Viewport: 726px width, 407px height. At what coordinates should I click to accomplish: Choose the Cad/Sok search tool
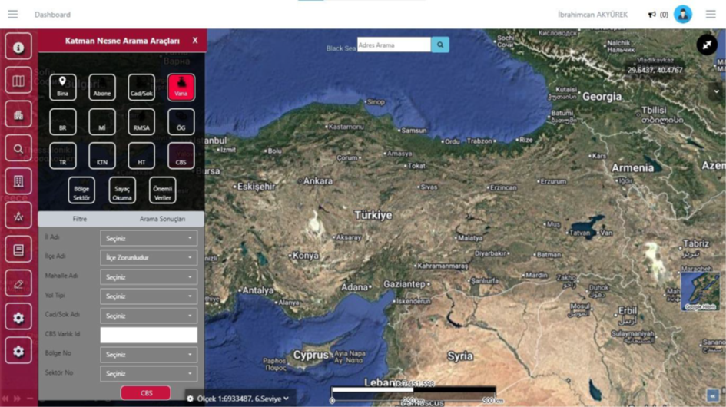pos(141,88)
